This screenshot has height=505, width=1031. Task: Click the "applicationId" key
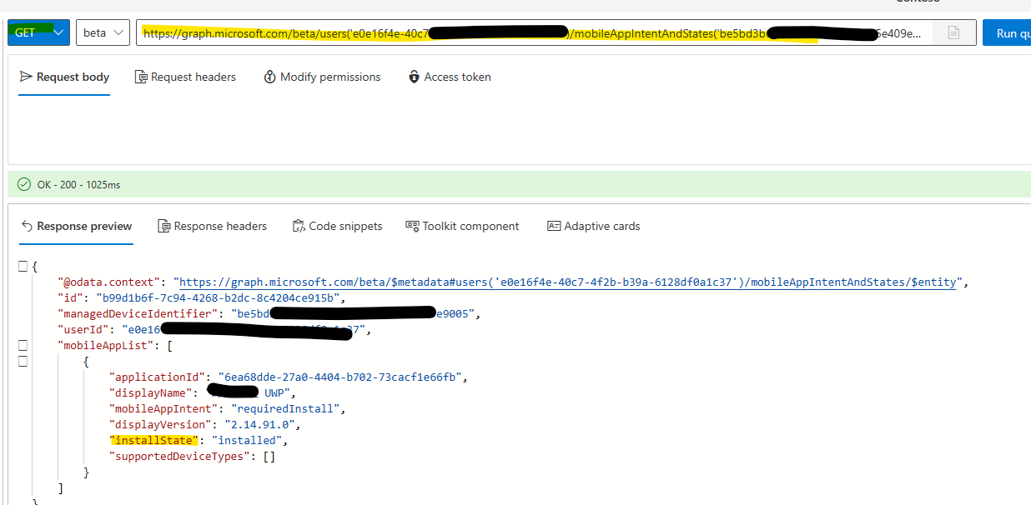(x=156, y=377)
